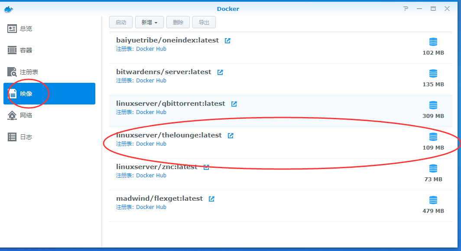
Task: Select the linuxserver/qbittorrent:latest image name
Action: pyautogui.click(x=171, y=104)
